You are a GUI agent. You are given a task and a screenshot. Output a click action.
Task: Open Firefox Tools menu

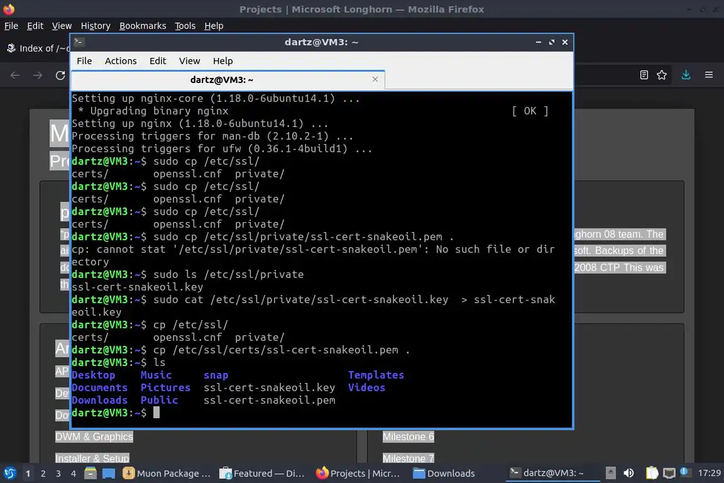(x=185, y=26)
